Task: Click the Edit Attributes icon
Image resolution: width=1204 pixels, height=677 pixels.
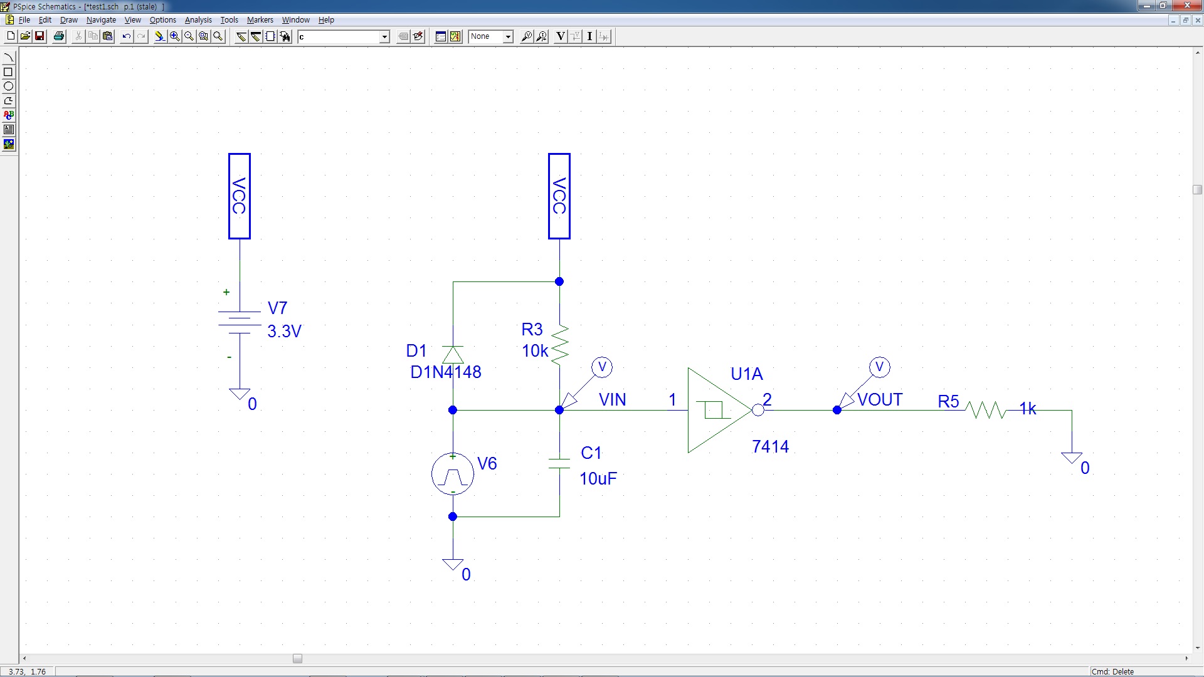Action: pyautogui.click(x=404, y=36)
